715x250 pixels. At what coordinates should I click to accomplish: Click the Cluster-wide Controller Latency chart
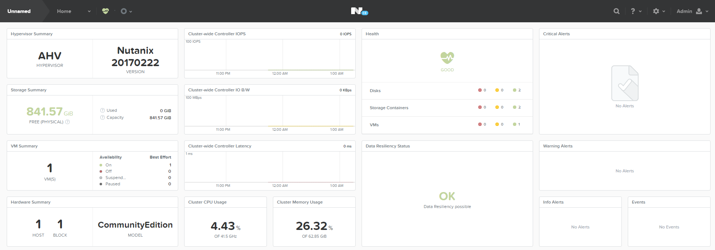click(x=270, y=170)
